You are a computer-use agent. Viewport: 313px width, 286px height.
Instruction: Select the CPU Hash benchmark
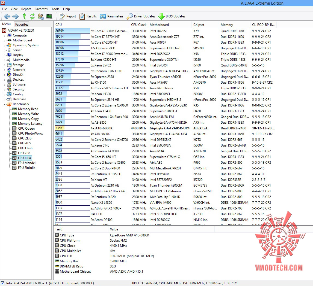click(25, 148)
